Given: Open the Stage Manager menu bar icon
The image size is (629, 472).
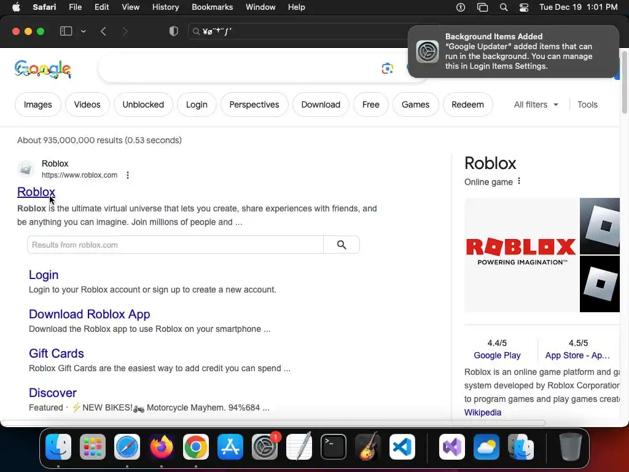Looking at the screenshot, I should [482, 7].
